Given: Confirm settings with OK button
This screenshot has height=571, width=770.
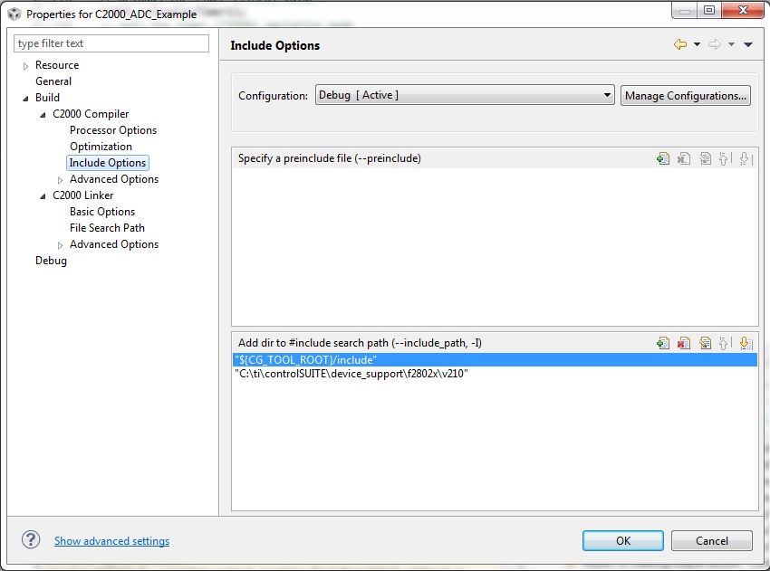Looking at the screenshot, I should click(622, 539).
